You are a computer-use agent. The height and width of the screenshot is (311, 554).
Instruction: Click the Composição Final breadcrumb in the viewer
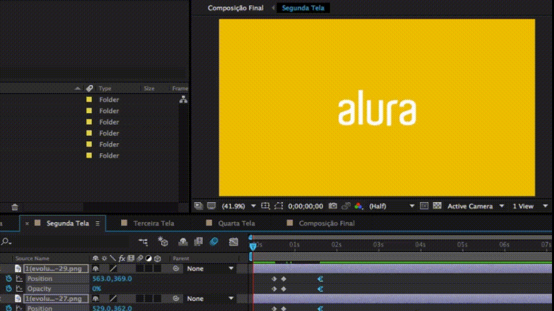point(235,8)
